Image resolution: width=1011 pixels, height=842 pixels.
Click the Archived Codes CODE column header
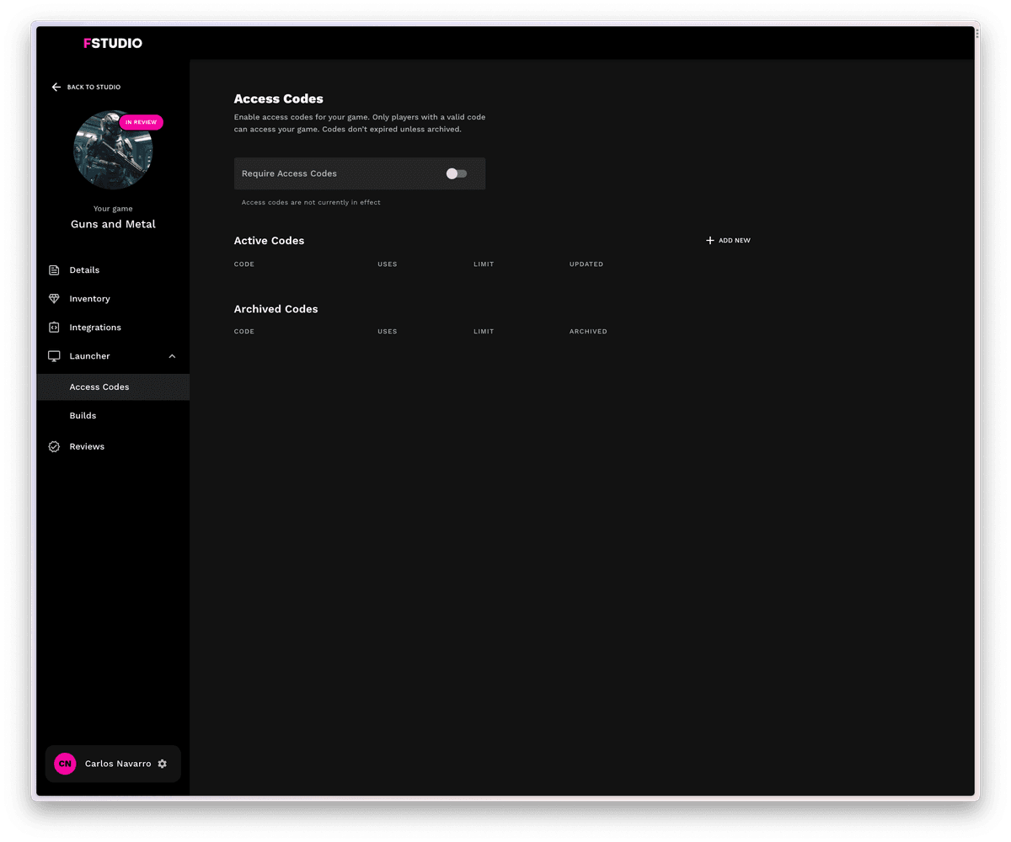(x=244, y=332)
